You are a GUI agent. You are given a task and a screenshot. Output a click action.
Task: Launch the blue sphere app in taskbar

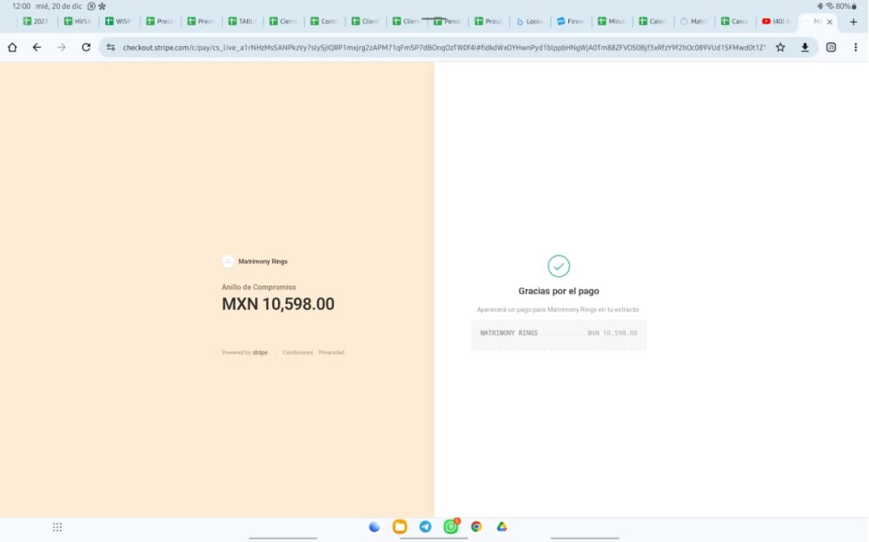tap(375, 527)
